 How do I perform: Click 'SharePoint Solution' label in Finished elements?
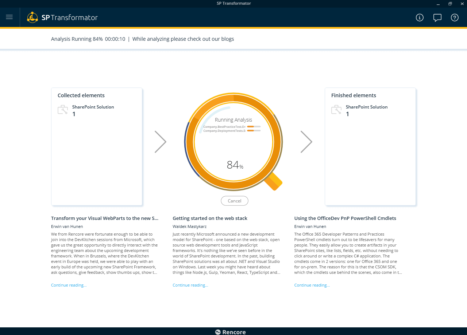pos(367,107)
